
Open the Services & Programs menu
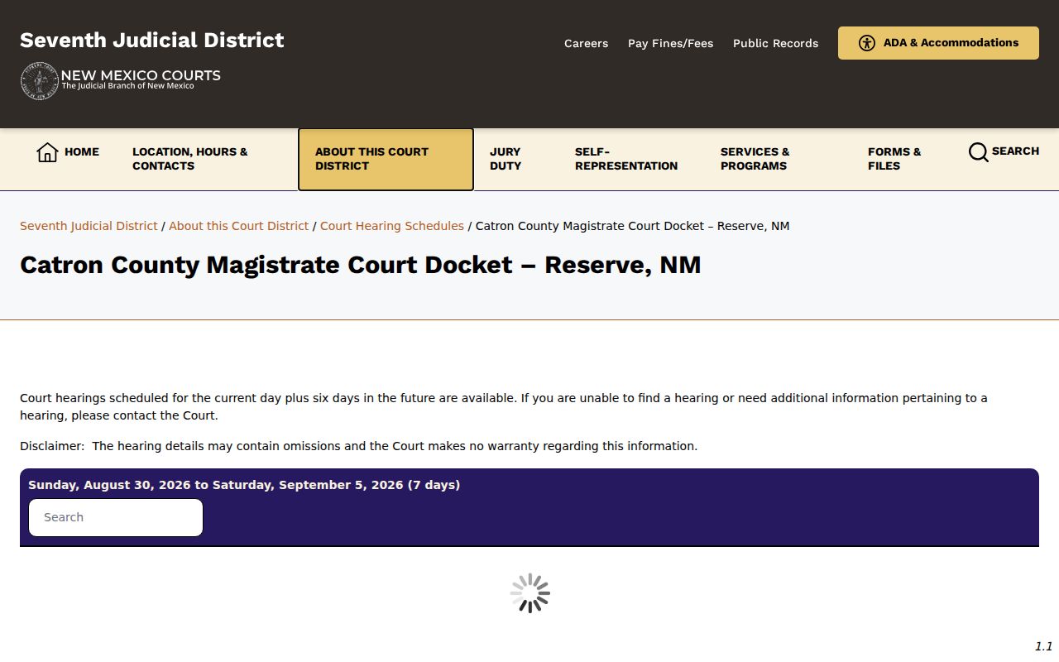tap(755, 159)
